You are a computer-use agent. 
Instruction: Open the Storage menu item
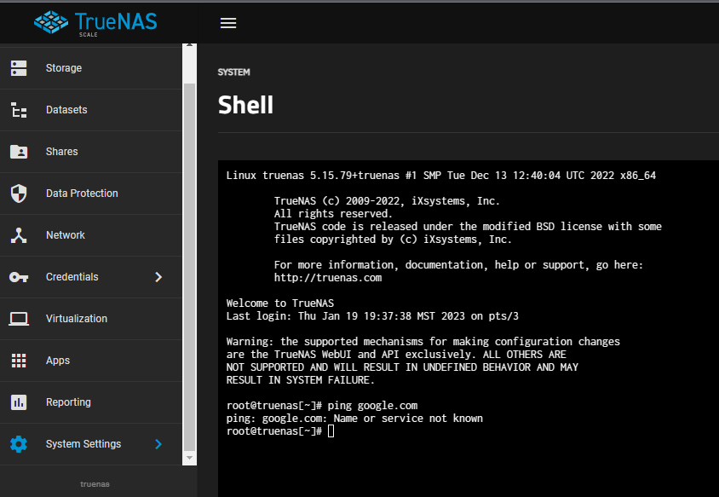coord(64,68)
